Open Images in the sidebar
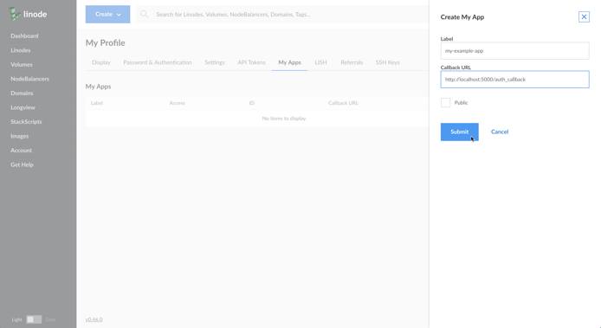The width and height of the screenshot is (601, 328). 20,136
